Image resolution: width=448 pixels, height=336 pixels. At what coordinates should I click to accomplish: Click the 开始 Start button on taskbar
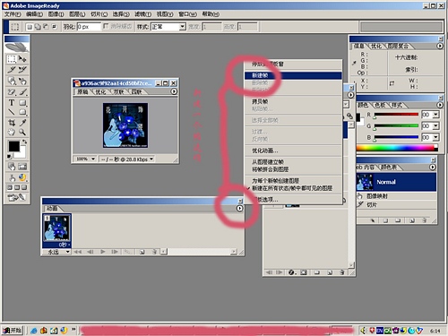tap(13, 331)
